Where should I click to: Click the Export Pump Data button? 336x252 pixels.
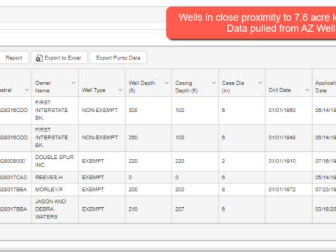(118, 57)
